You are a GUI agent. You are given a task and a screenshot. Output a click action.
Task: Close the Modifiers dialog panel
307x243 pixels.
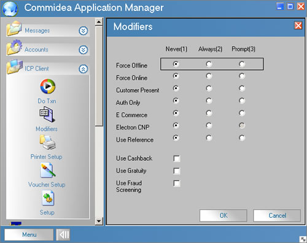pyautogui.click(x=298, y=26)
